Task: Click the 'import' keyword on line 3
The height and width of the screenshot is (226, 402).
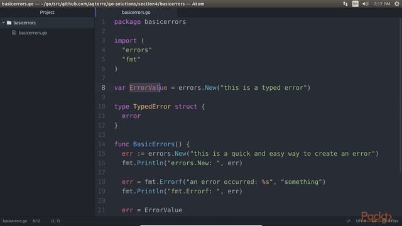Action: pos(126,41)
